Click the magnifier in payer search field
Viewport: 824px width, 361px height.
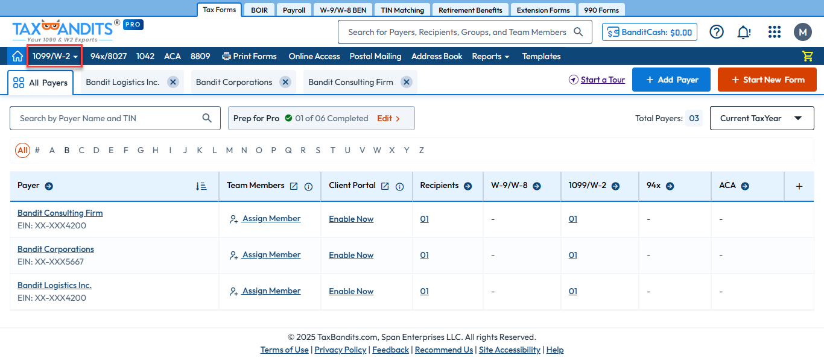click(207, 118)
